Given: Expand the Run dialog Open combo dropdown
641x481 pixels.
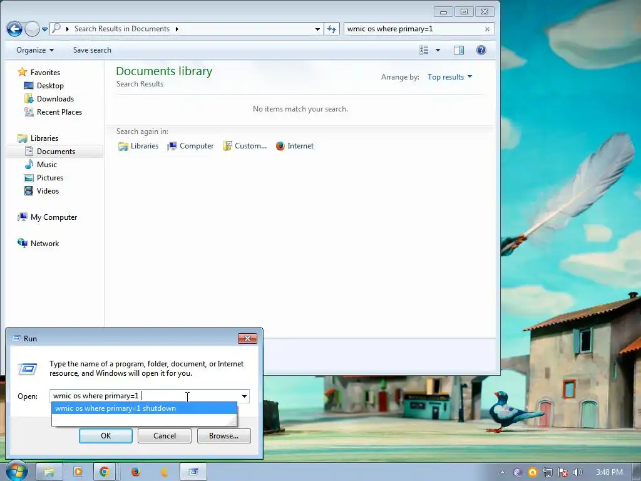Looking at the screenshot, I should click(244, 396).
